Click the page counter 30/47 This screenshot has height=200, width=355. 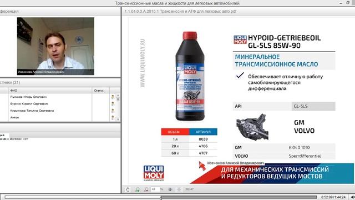(x=189, y=189)
